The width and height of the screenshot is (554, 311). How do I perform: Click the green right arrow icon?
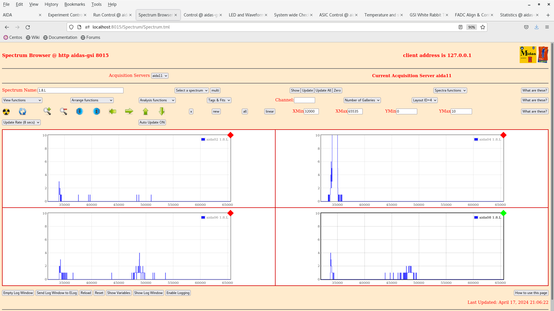(129, 111)
